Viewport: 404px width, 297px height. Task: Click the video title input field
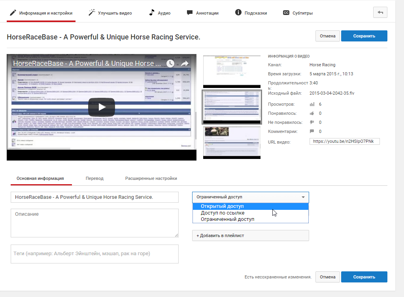(x=94, y=197)
